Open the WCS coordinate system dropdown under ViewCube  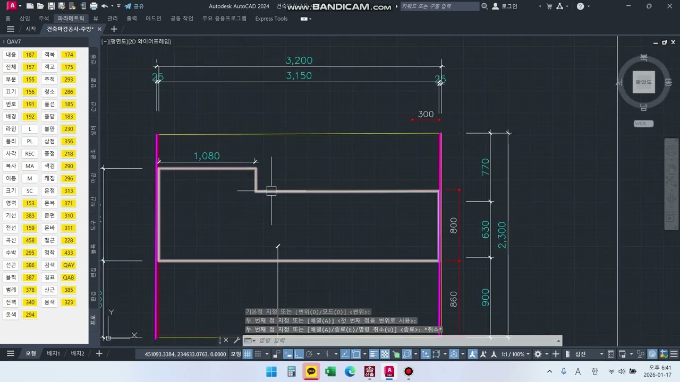(x=643, y=124)
